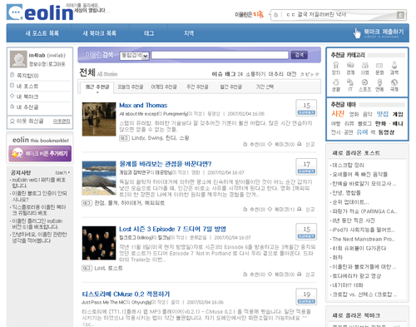This screenshot has width=416, height=327.
Task: Click the 사진 theme link
Action: point(338,113)
